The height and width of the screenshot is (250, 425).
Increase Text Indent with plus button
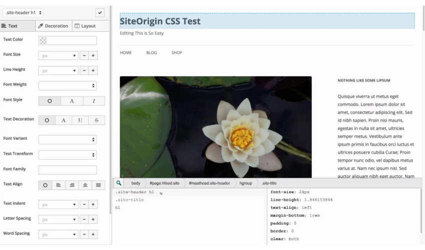point(93,204)
